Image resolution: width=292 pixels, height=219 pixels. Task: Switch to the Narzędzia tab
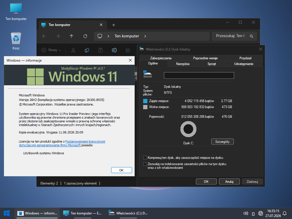click(x=183, y=64)
